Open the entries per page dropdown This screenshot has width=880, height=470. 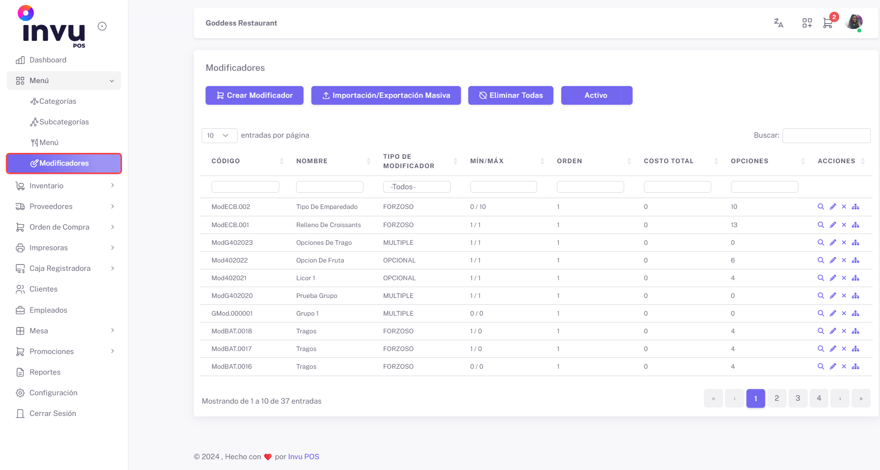pos(219,135)
